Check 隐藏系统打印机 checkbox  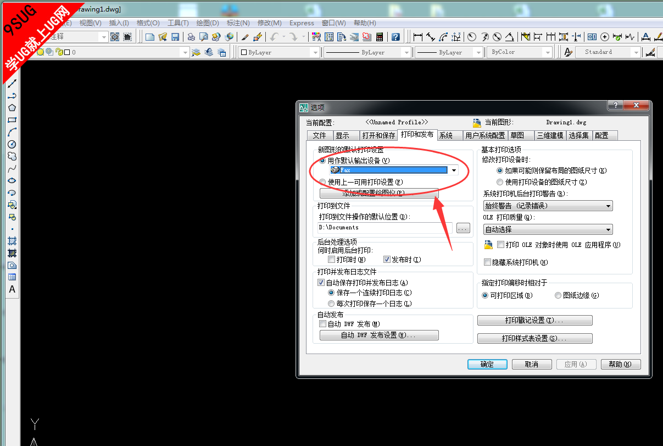point(487,262)
